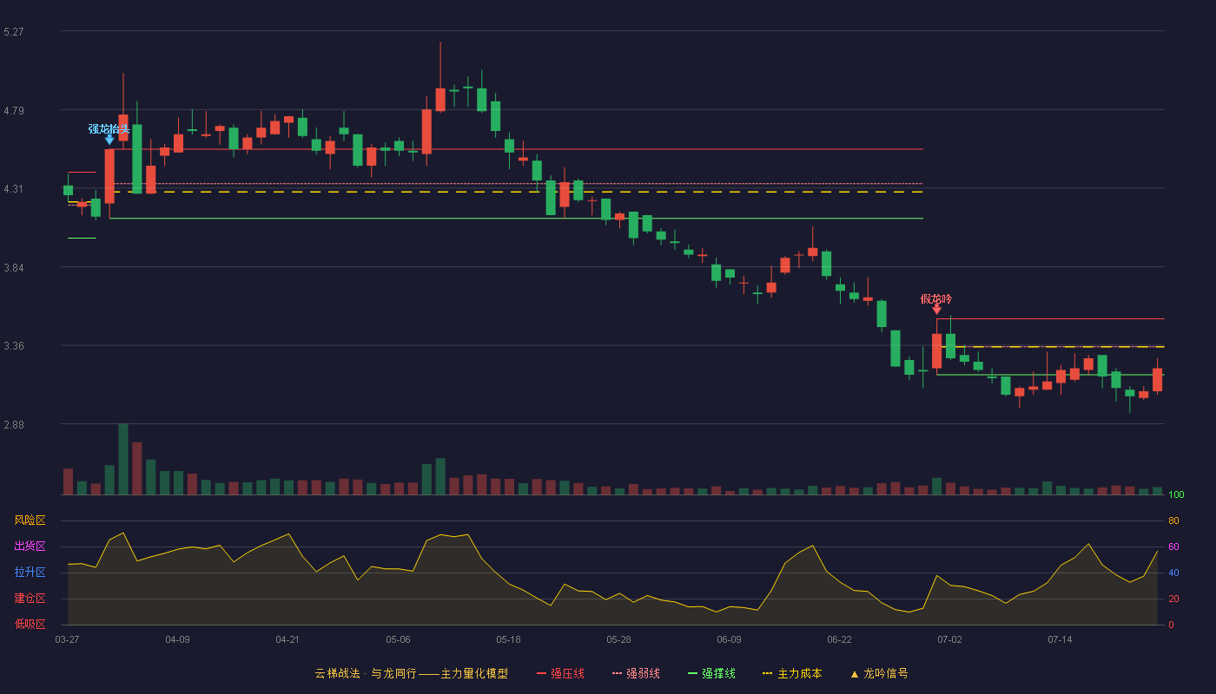Select the last red candle on the right
The height and width of the screenshot is (694, 1216).
1157,379
